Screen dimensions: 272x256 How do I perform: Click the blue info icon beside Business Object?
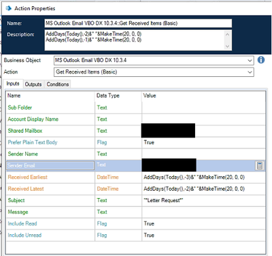point(261,60)
